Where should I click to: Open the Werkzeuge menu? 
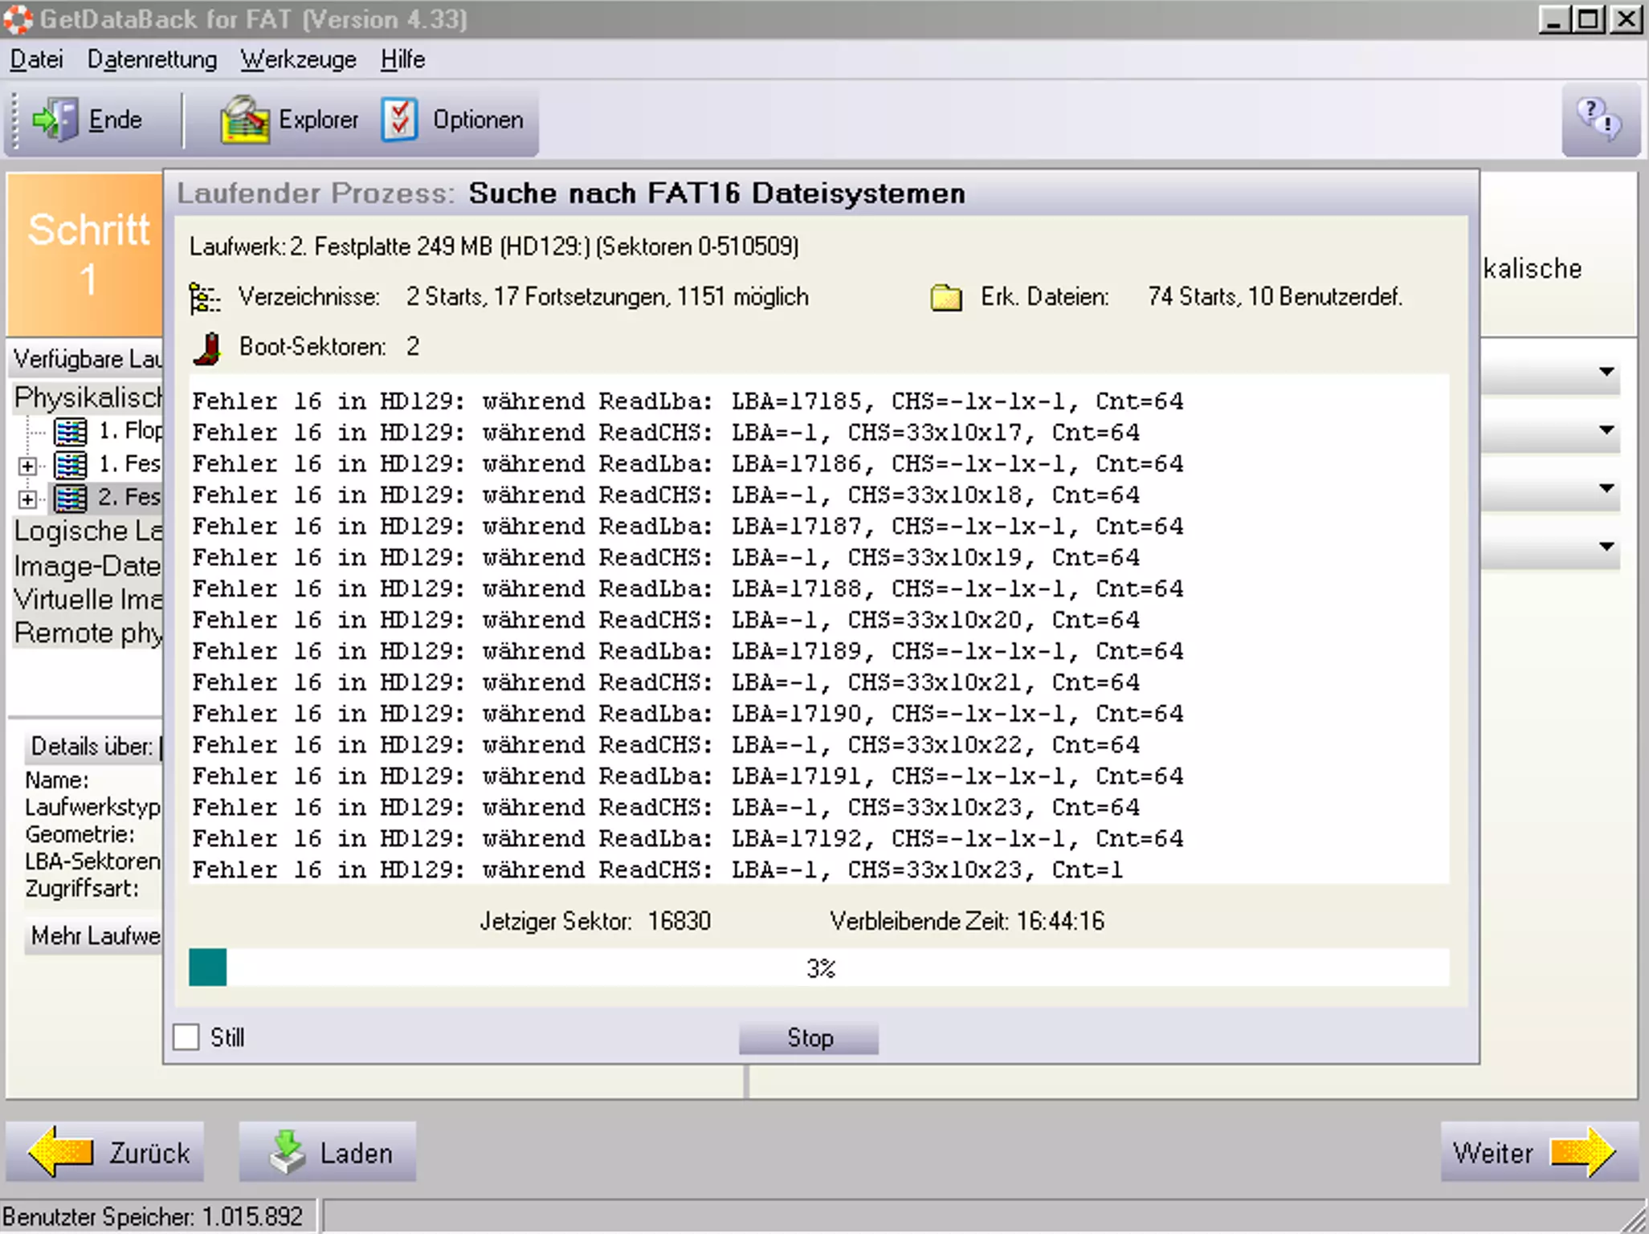pos(298,59)
